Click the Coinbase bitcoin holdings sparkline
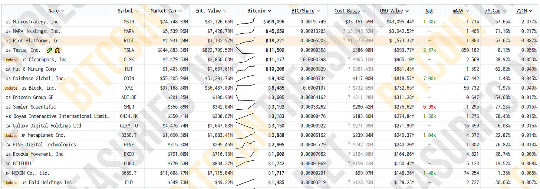 coord(245,79)
